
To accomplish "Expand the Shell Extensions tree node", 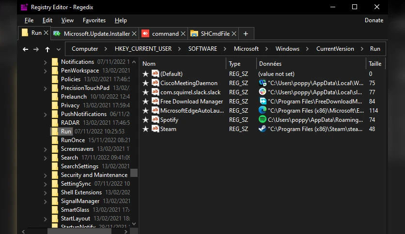I will [x=45, y=193].
